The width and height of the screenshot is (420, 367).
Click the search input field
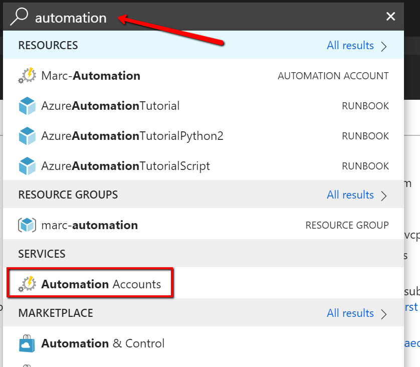coord(150,16)
